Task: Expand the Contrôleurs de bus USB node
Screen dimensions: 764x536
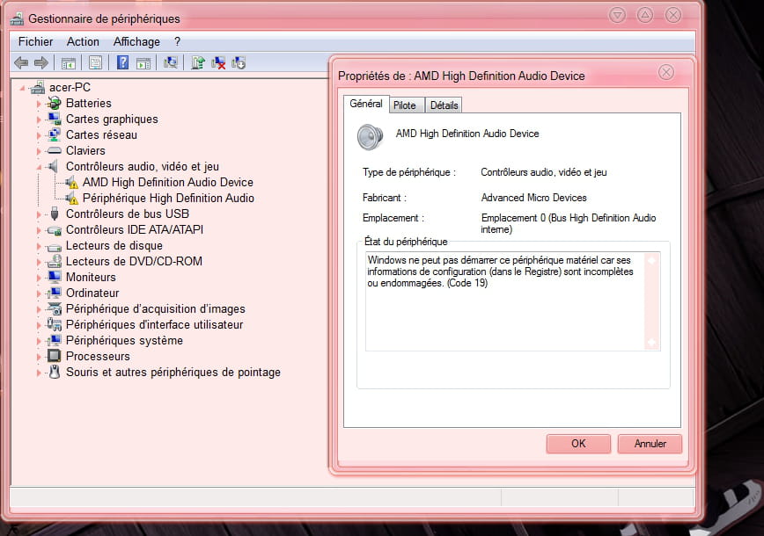Action: pos(39,214)
